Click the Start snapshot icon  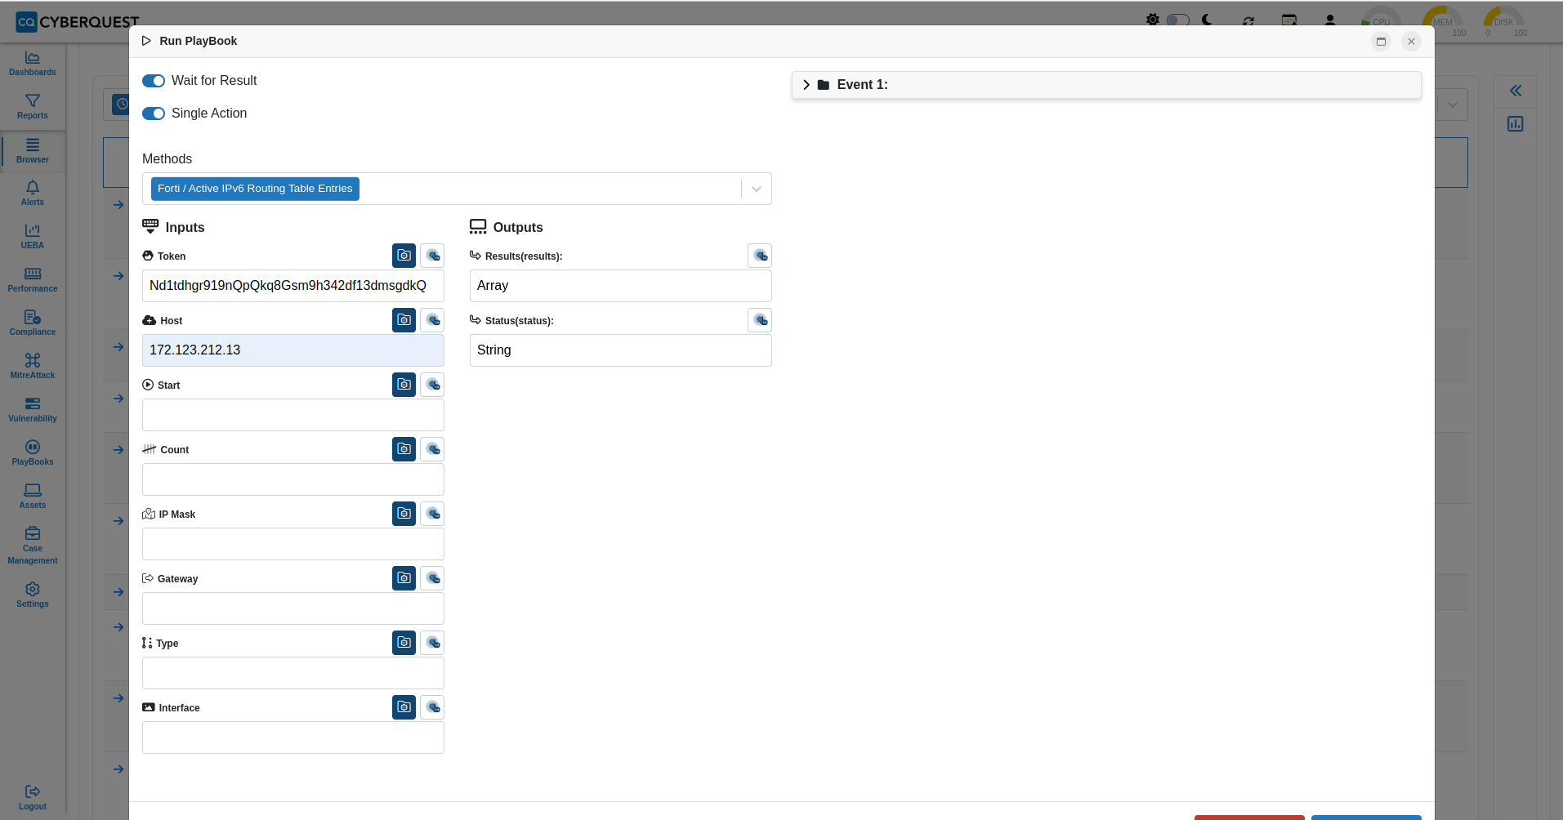404,385
